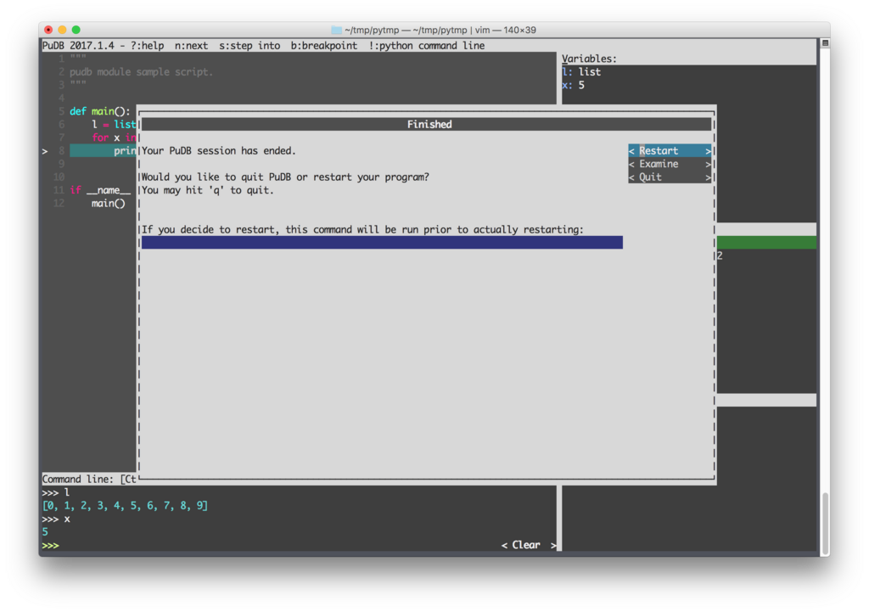Choose the Examine button
This screenshot has width=869, height=612.
[670, 164]
